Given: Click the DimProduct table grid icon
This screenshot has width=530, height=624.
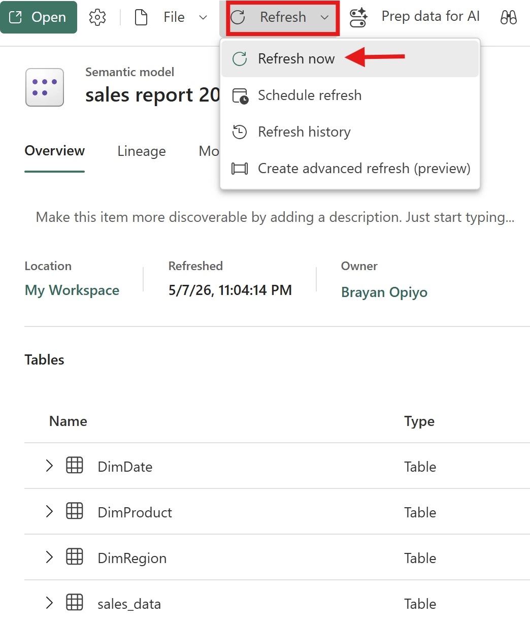Looking at the screenshot, I should tap(75, 511).
